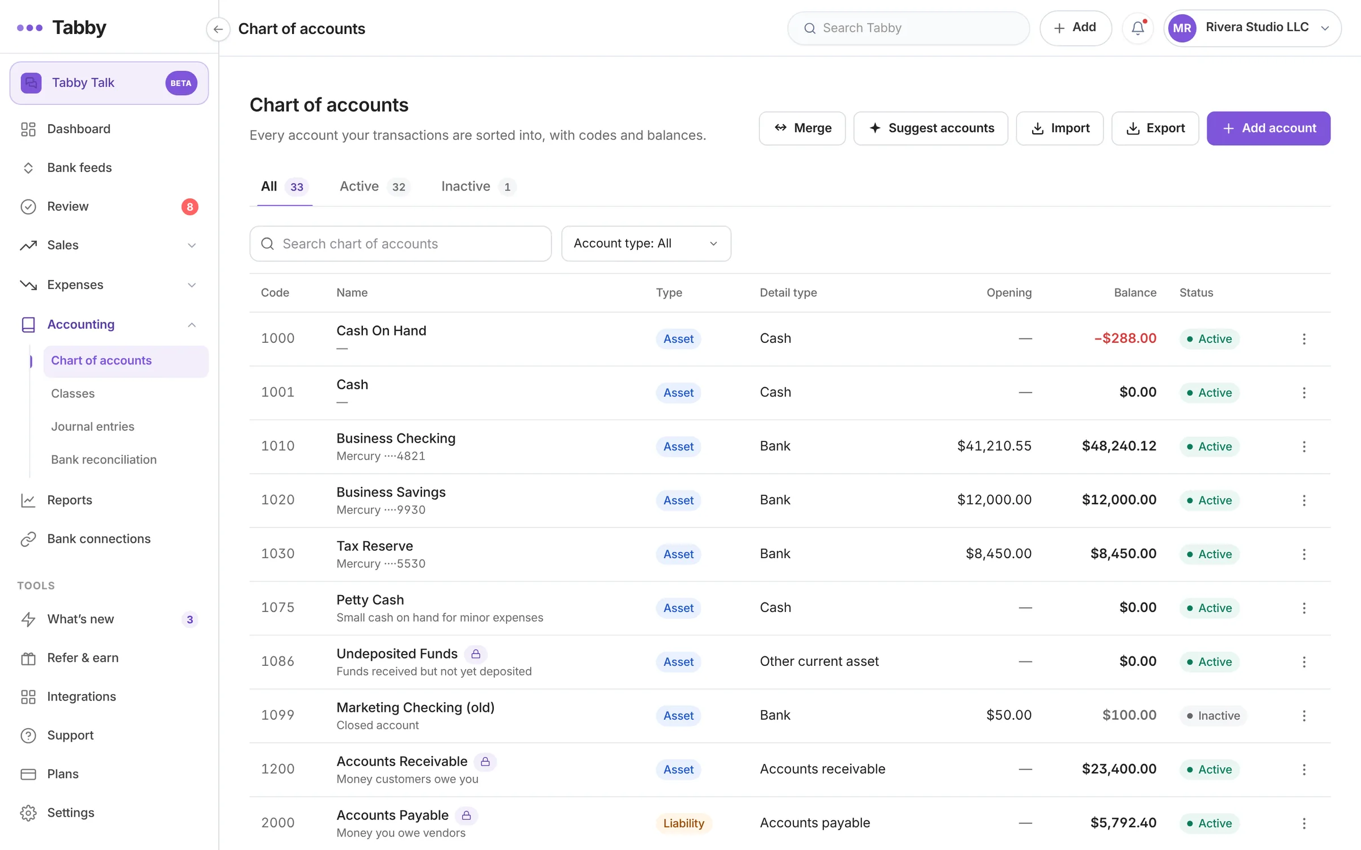Image resolution: width=1361 pixels, height=850 pixels.
Task: Click Suggest accounts button
Action: [x=931, y=129]
